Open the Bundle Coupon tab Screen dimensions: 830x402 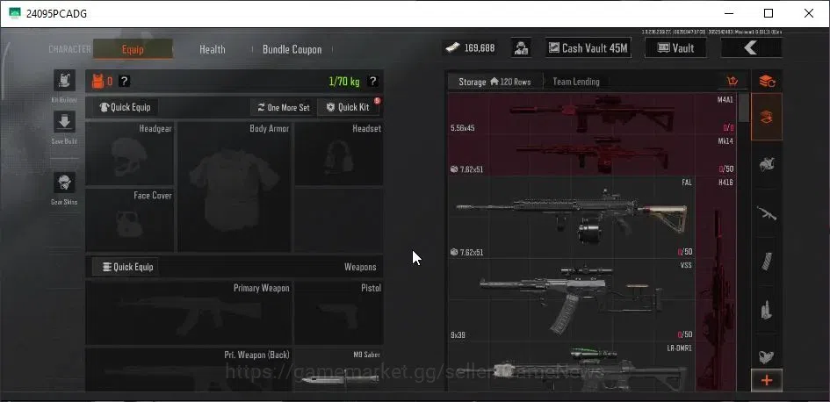(292, 49)
